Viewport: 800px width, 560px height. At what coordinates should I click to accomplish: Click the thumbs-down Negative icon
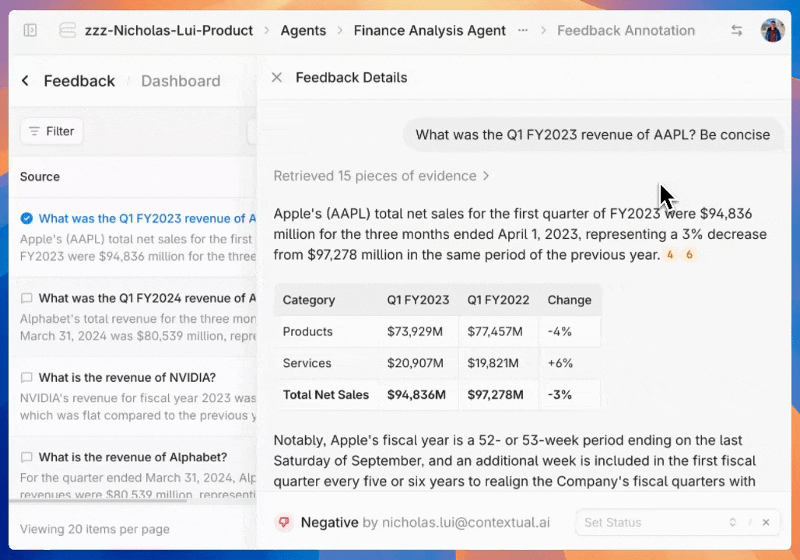(x=284, y=522)
